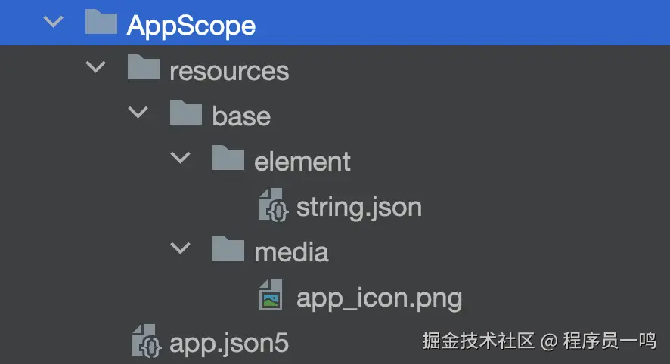
Task: Select the base folder label
Action: 241,116
